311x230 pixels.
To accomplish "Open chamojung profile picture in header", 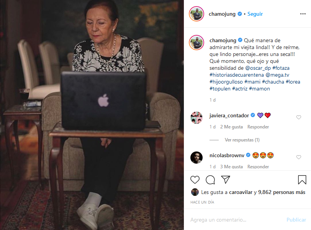I will pyautogui.click(x=196, y=14).
